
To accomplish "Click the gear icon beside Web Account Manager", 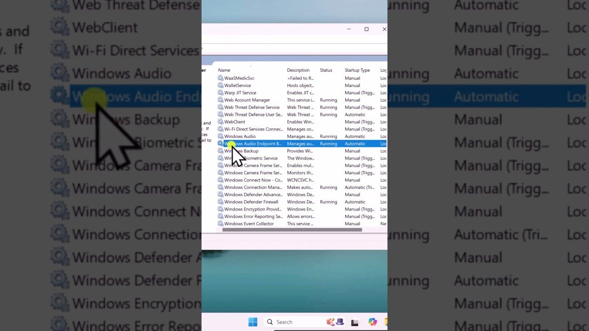I will 220,100.
